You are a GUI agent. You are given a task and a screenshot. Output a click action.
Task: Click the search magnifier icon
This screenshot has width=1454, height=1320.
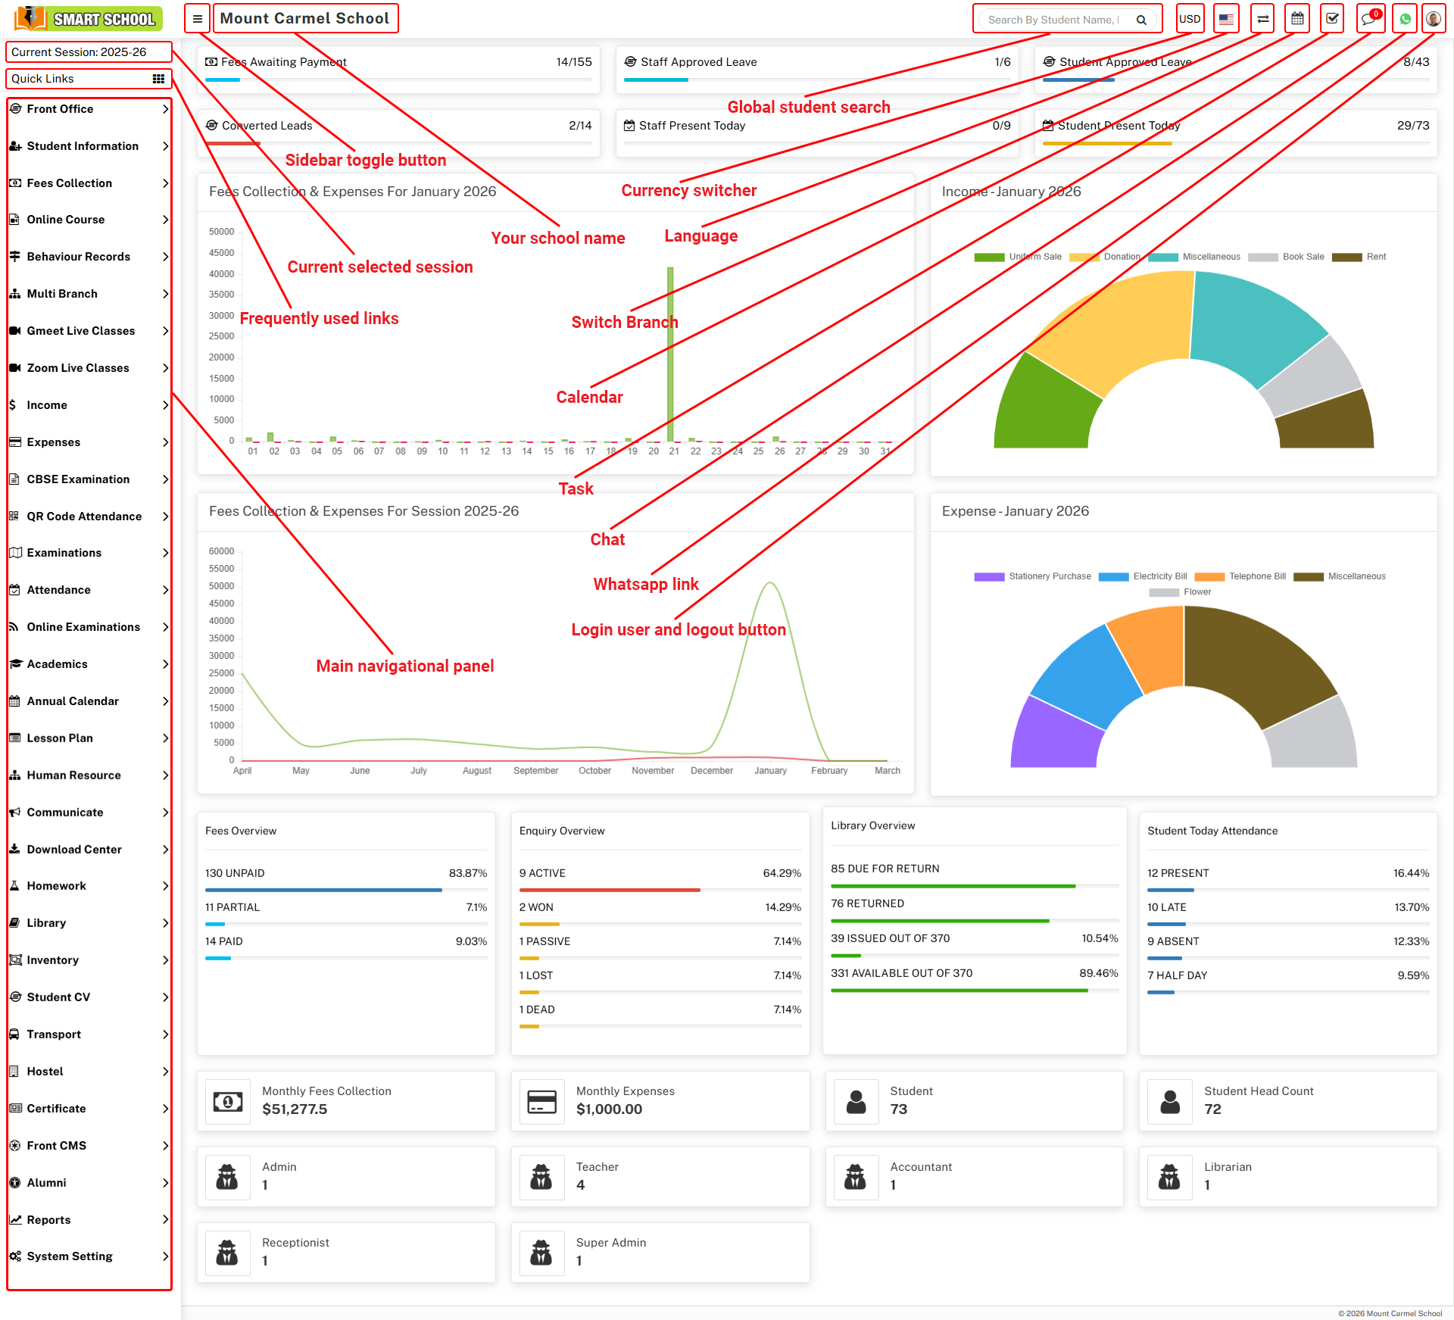coord(1141,20)
